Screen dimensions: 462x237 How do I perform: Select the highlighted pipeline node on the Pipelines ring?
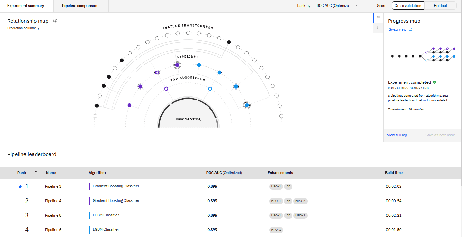[177, 65]
